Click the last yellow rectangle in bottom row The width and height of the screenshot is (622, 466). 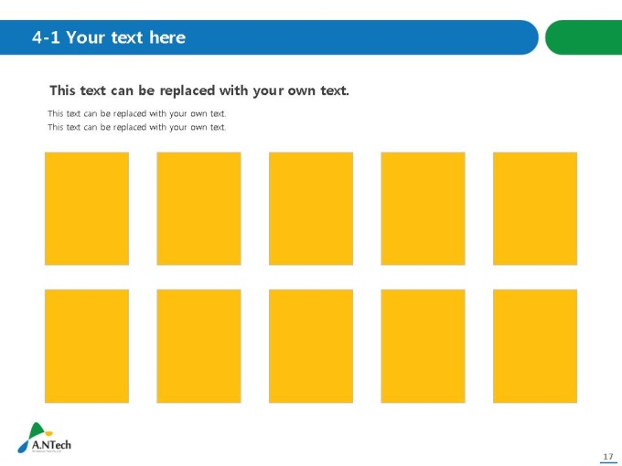pos(535,346)
